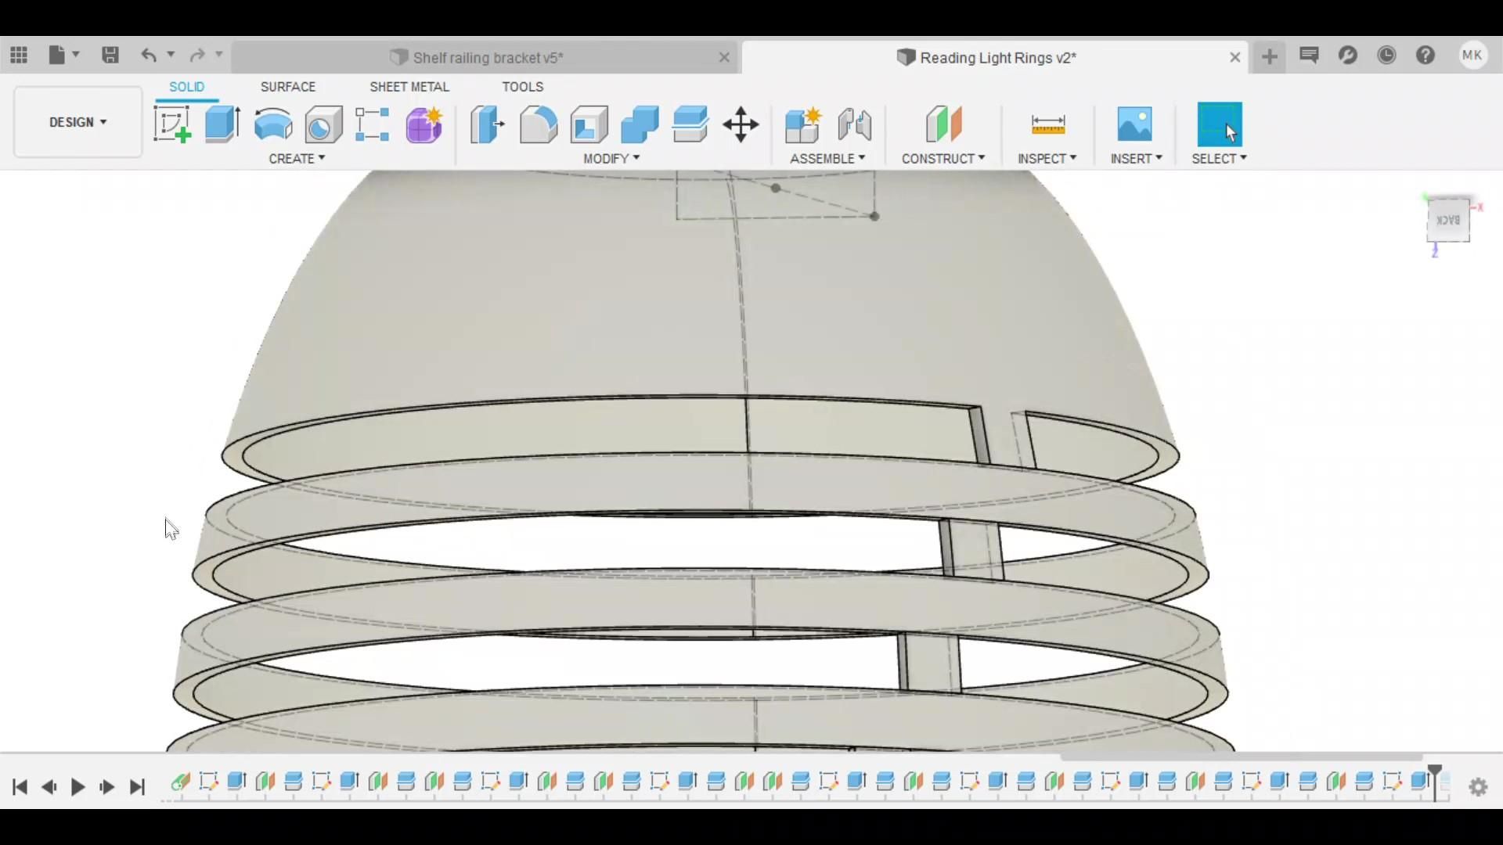Activate the Extrude tool
1503x845 pixels.
tap(222, 125)
